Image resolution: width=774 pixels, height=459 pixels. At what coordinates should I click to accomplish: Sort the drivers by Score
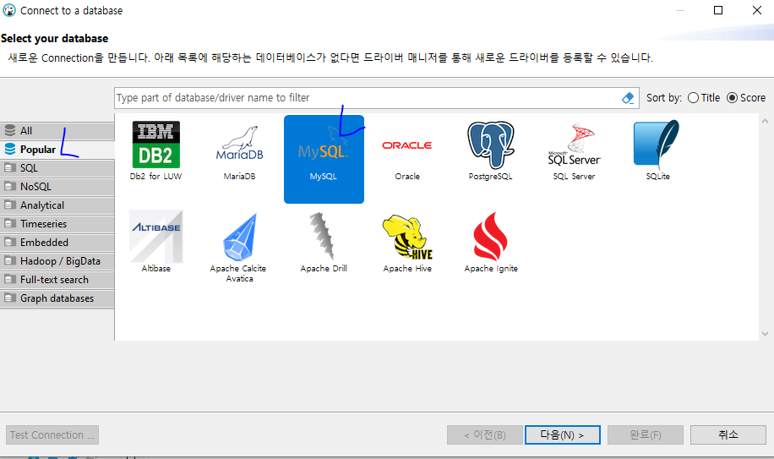[x=746, y=98]
